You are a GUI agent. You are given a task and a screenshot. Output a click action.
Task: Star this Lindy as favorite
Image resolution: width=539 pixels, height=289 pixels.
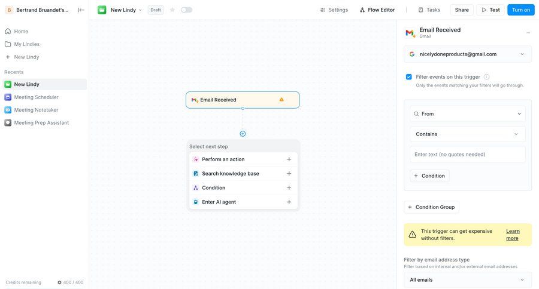pyautogui.click(x=172, y=10)
